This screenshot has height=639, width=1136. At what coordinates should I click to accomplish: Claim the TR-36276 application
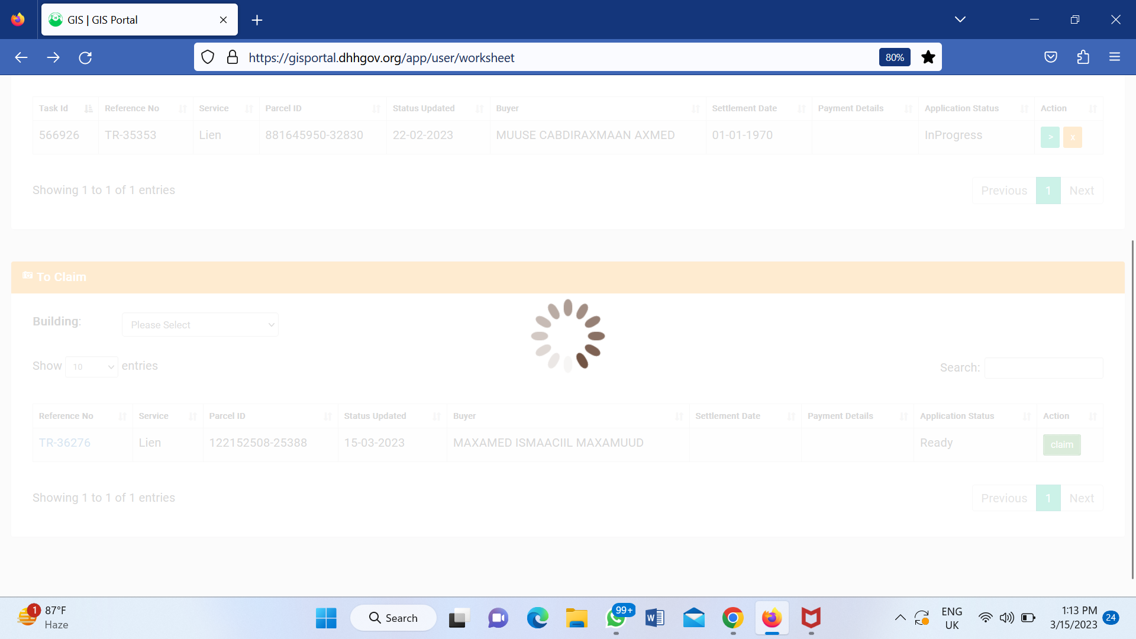[x=1062, y=445]
